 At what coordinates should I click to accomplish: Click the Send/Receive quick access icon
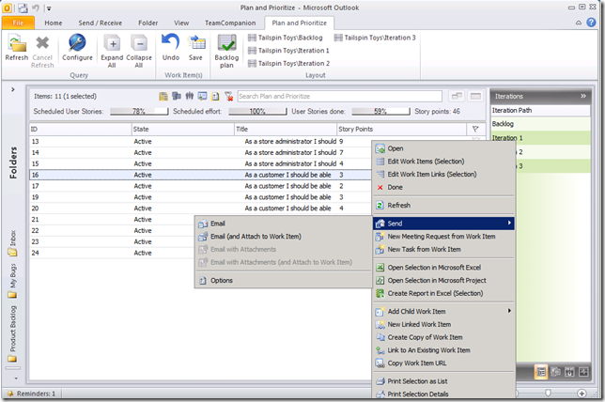click(23, 8)
